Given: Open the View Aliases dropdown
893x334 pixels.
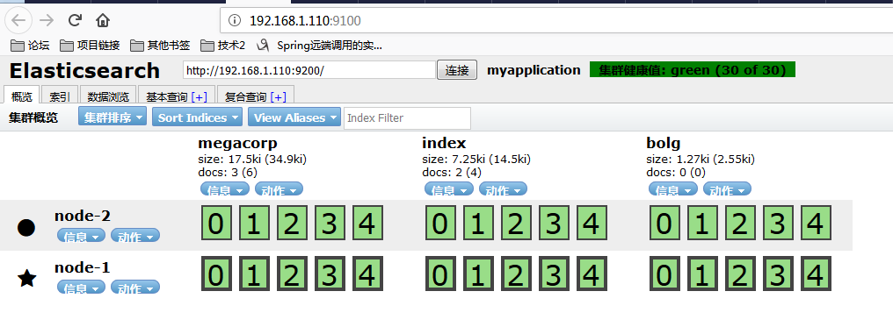Looking at the screenshot, I should [294, 117].
